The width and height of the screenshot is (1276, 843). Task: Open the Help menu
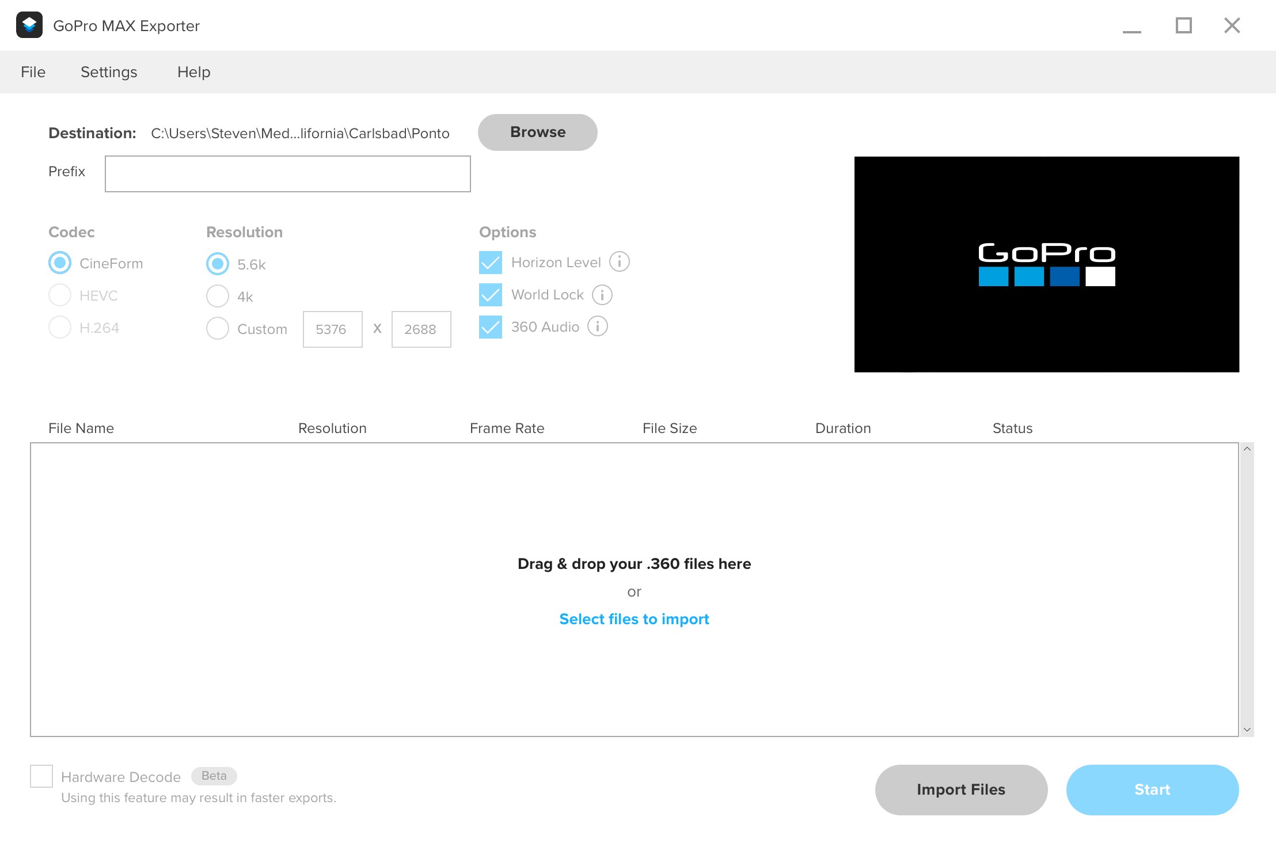193,71
